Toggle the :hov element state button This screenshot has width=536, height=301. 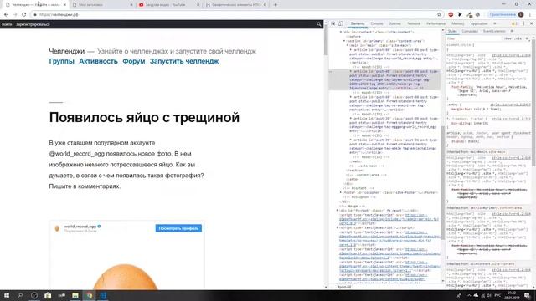(x=508, y=38)
